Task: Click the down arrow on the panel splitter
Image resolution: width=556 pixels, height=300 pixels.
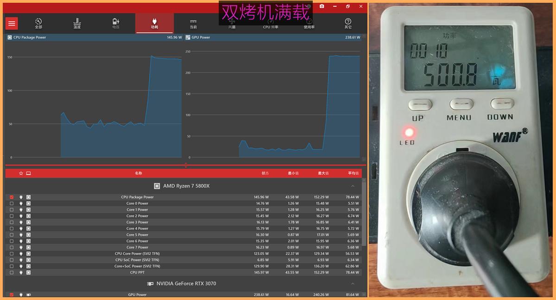Action: coord(186,166)
